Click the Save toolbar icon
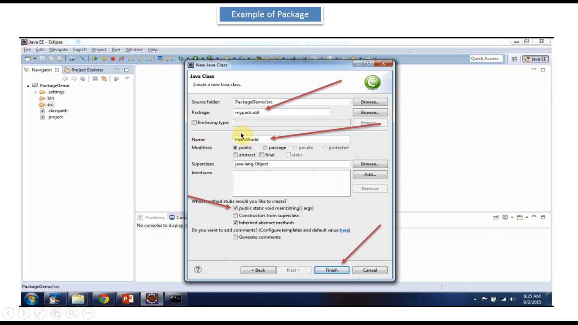The height and width of the screenshot is (325, 578). click(x=42, y=59)
